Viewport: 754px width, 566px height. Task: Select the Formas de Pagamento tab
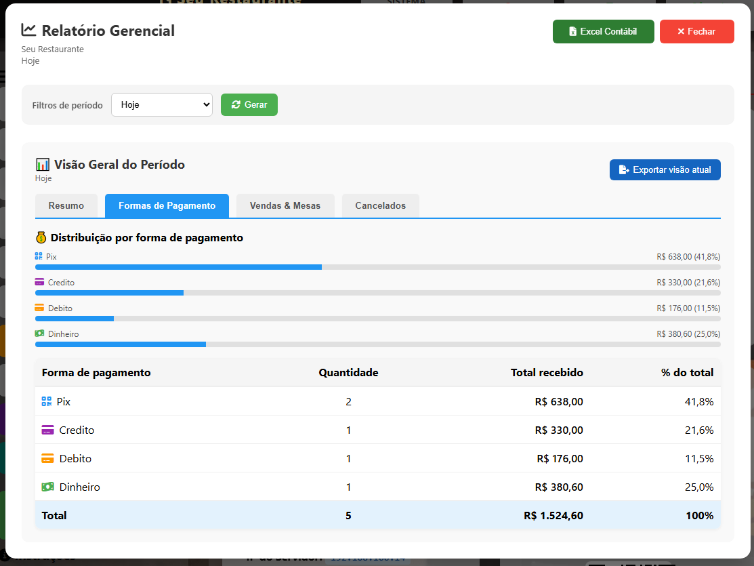[167, 205]
